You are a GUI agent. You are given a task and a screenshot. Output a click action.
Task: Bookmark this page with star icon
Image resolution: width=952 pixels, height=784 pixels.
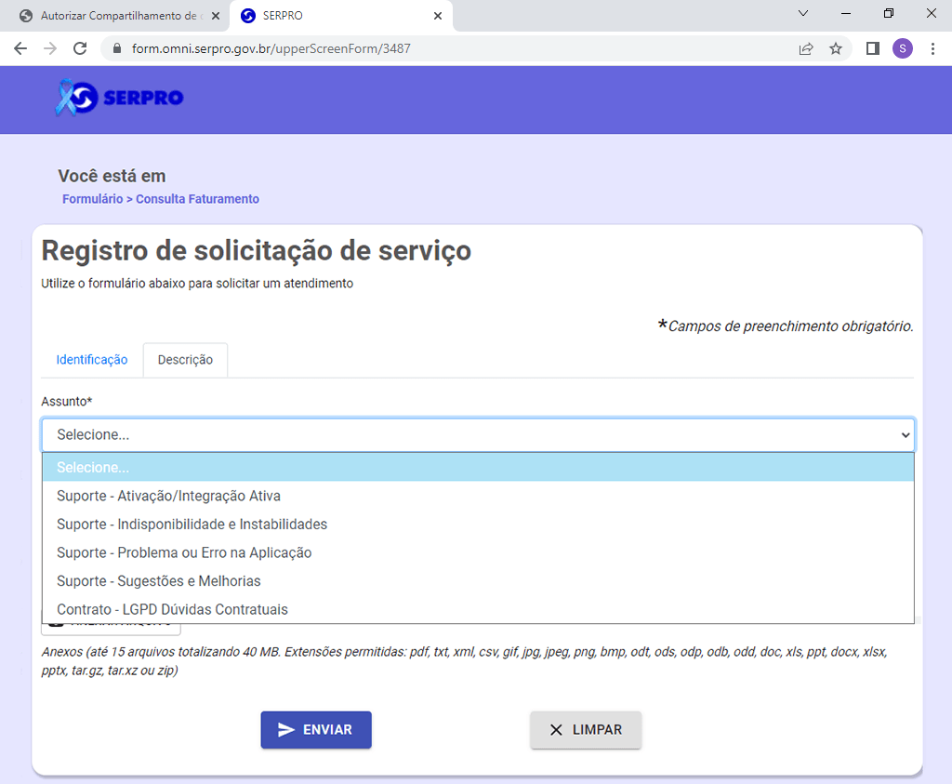coord(836,48)
